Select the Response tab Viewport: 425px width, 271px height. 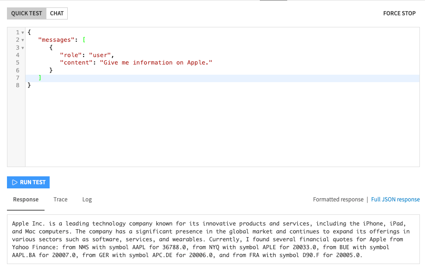point(26,199)
